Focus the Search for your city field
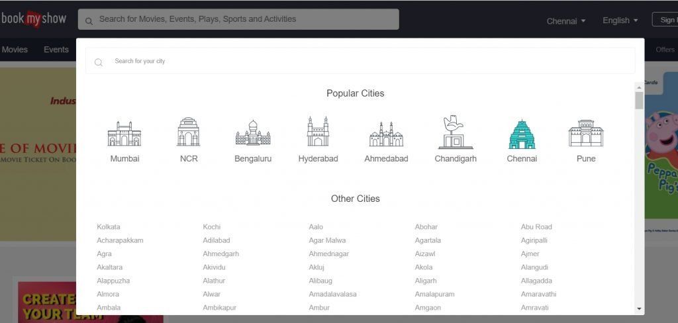 tap(360, 61)
